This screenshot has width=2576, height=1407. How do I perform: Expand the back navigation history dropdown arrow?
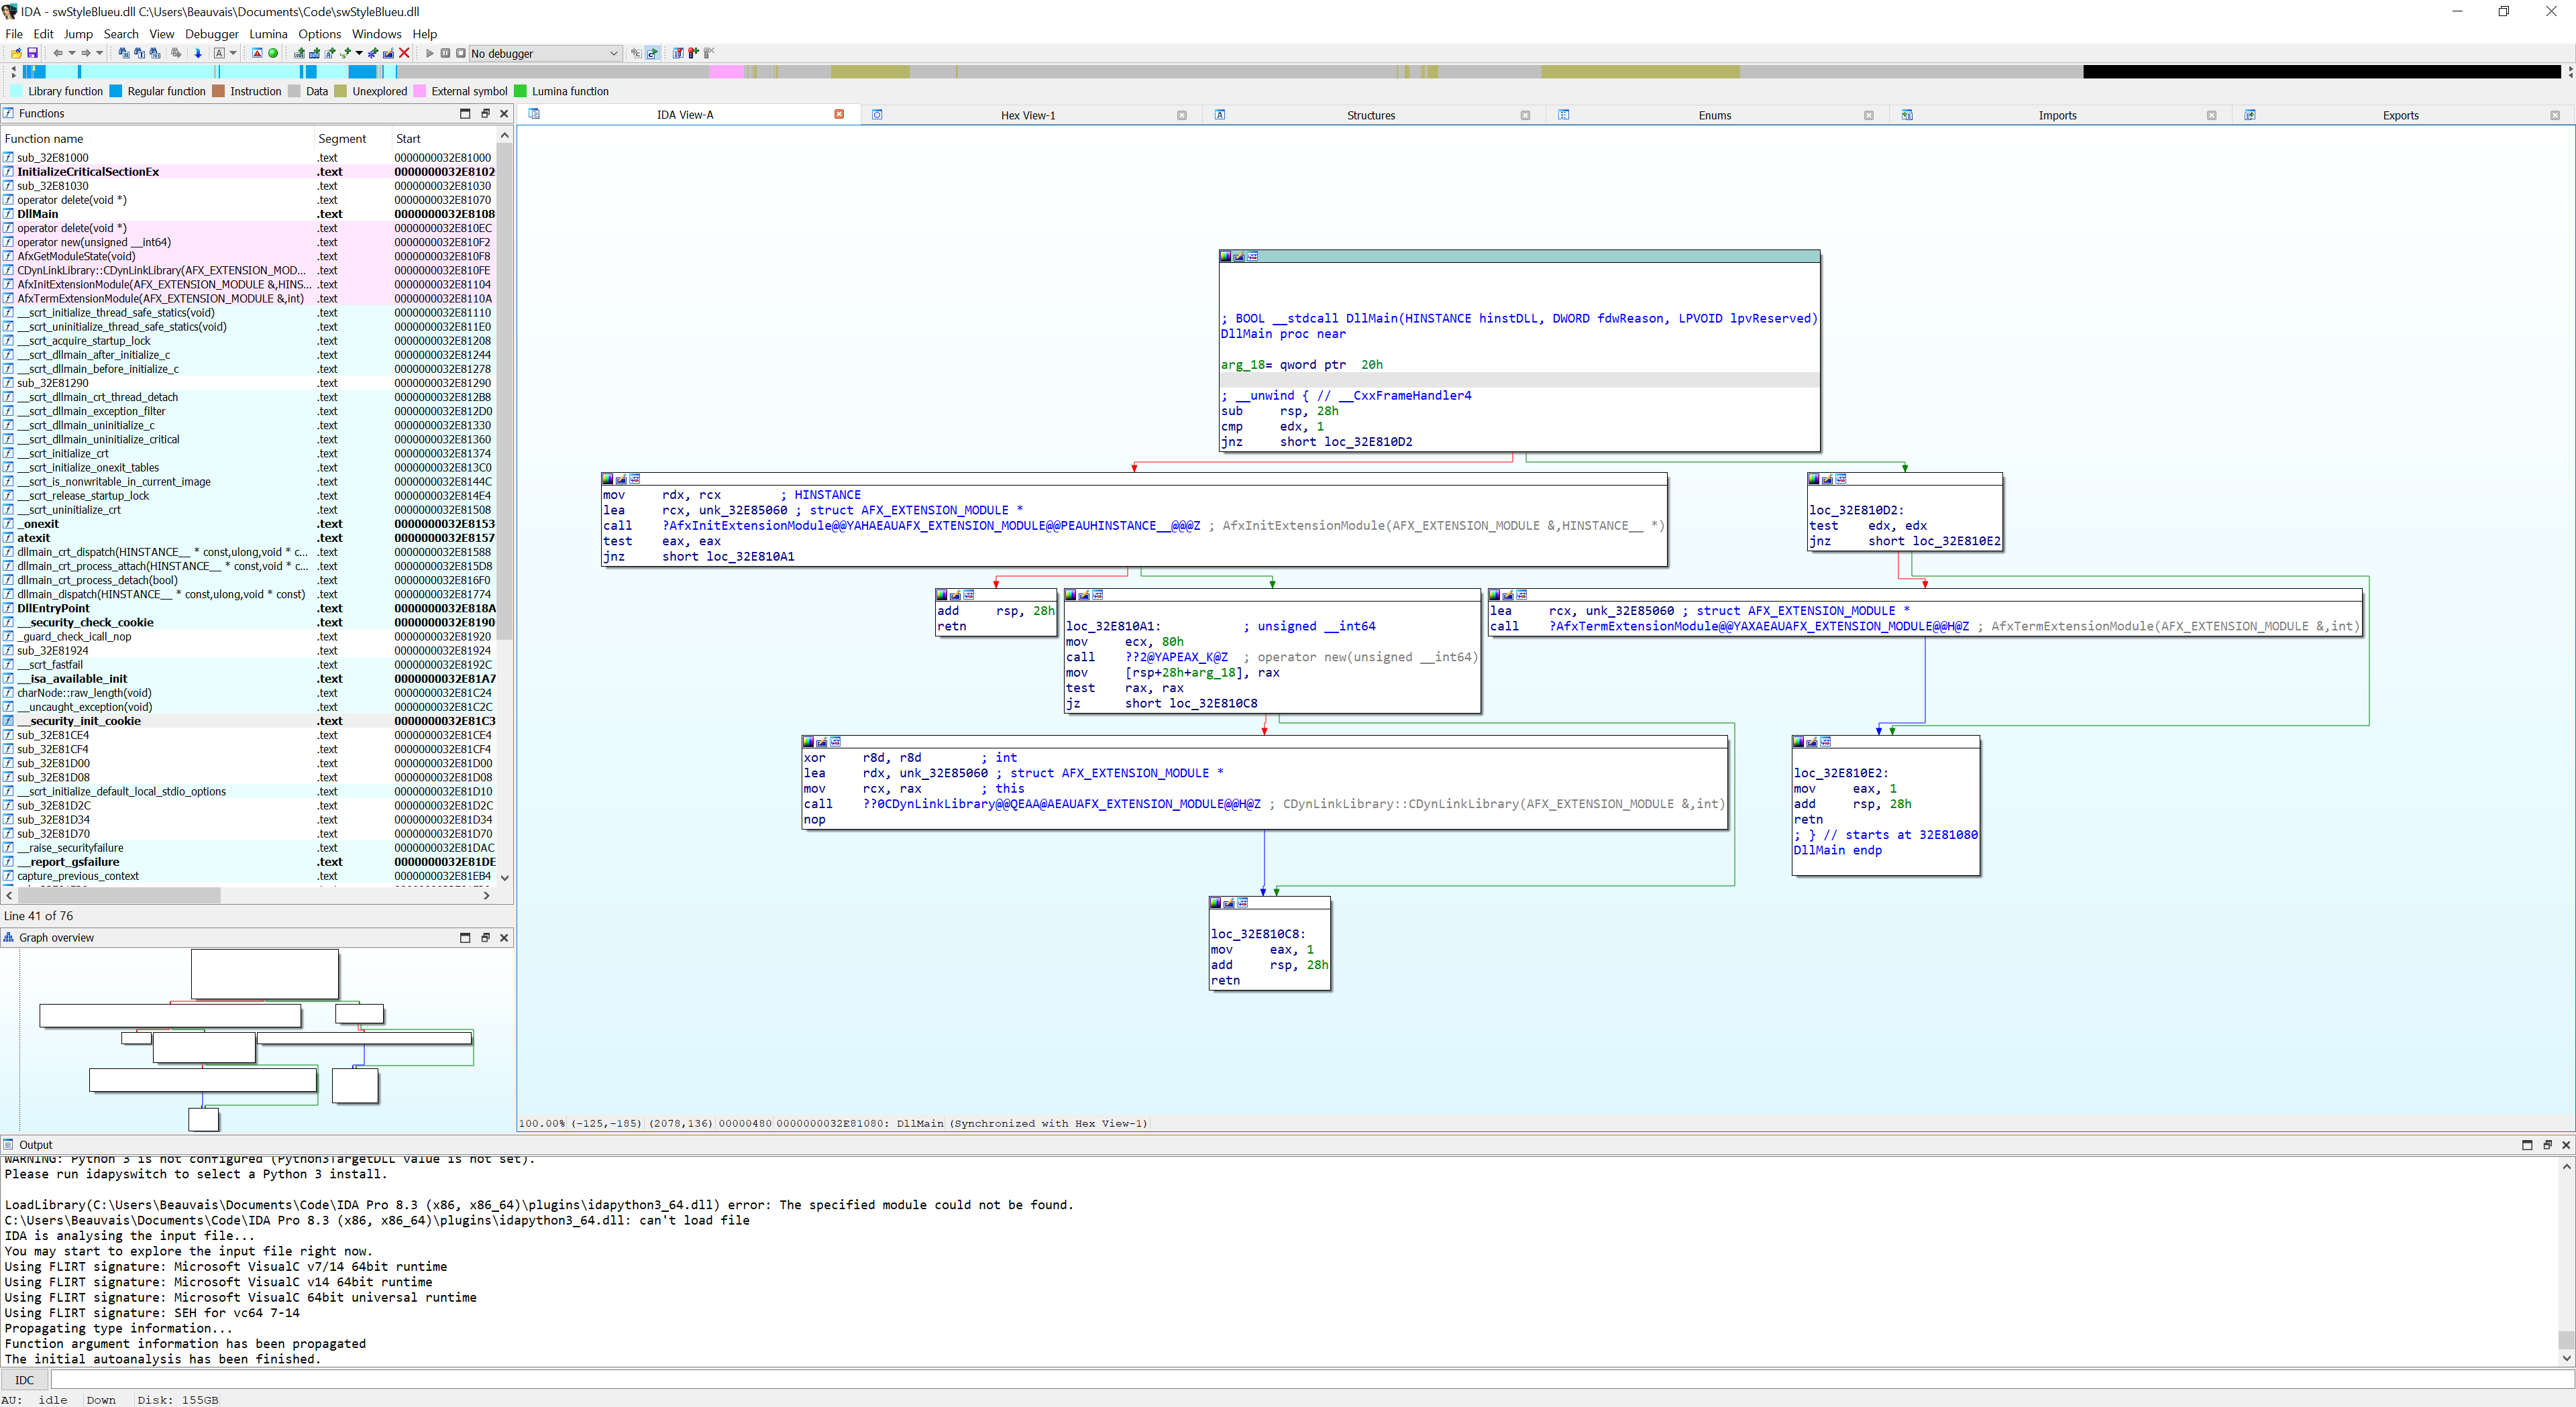(x=72, y=53)
